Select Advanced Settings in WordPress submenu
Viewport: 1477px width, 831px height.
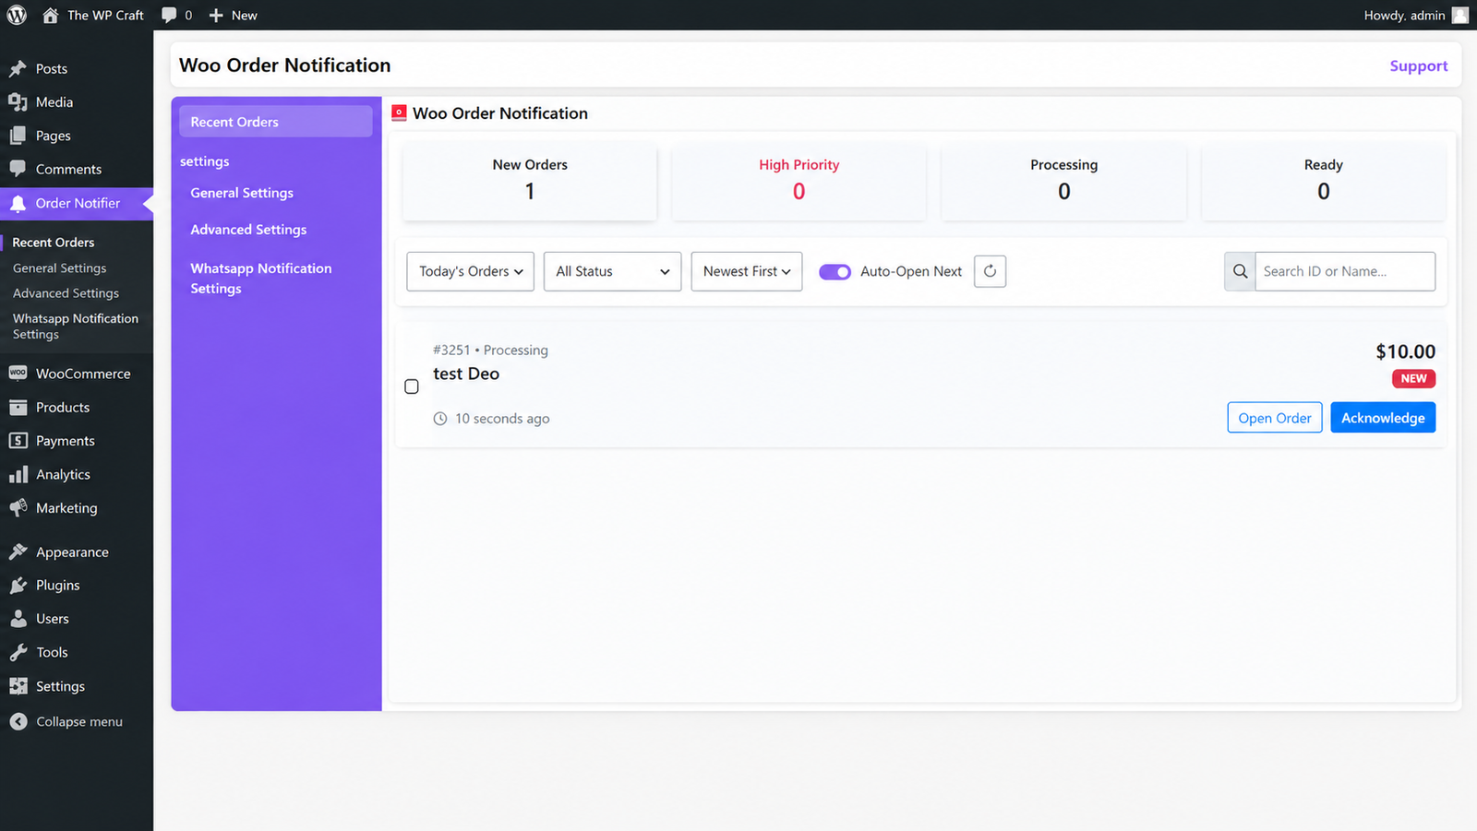pyautogui.click(x=66, y=293)
